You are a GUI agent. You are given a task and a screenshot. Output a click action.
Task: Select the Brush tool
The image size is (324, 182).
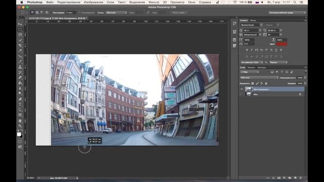coord(20,62)
